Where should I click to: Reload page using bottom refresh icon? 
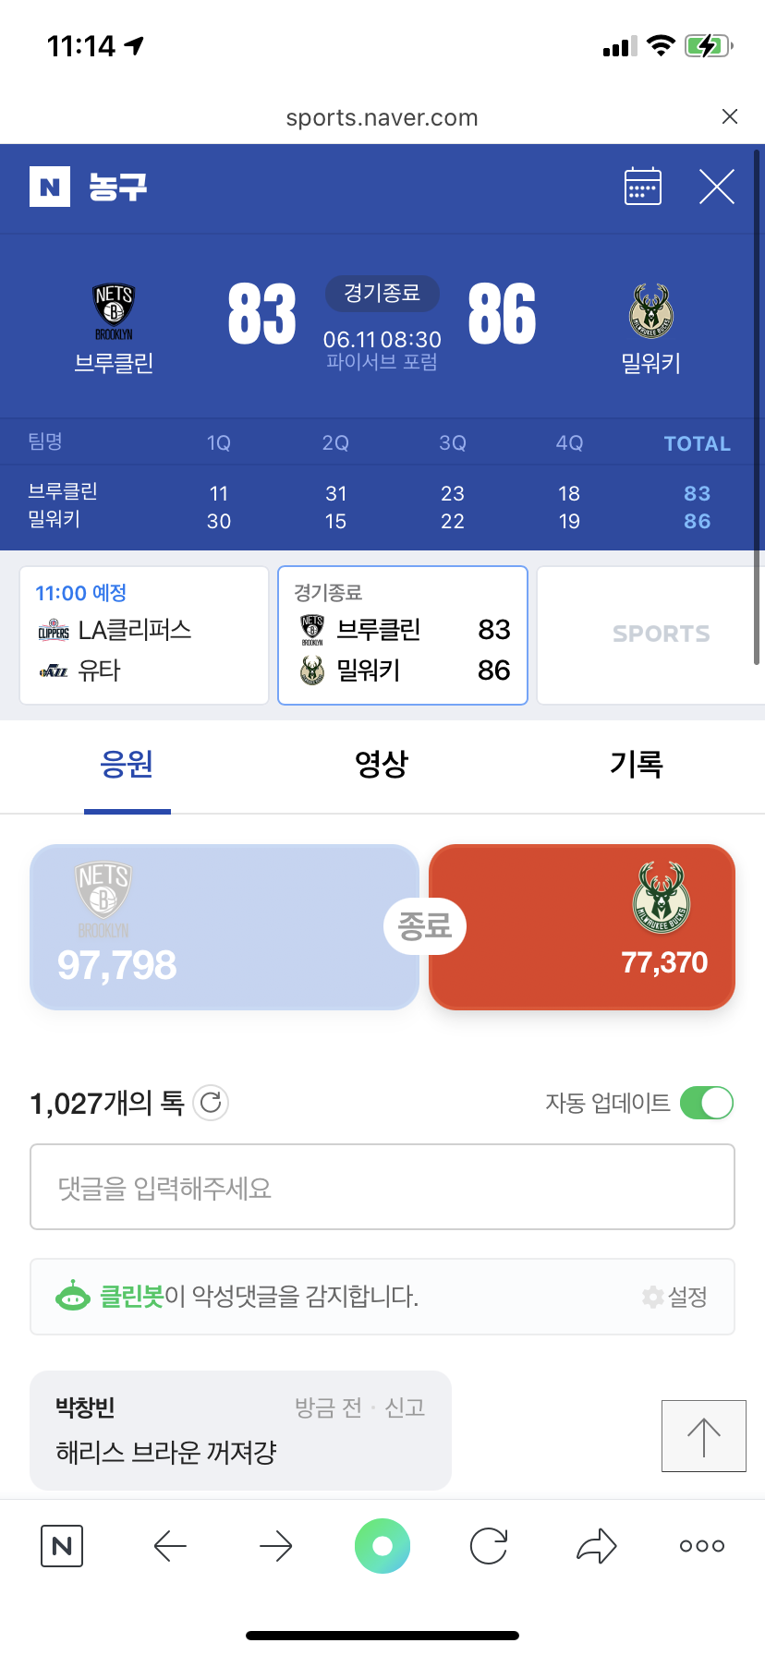click(489, 1546)
